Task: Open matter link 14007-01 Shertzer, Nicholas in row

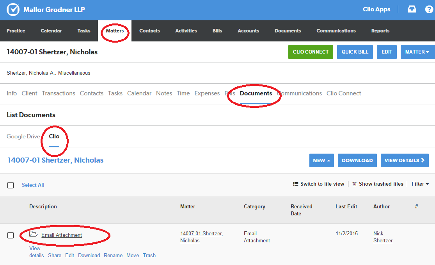Action: coord(202,237)
